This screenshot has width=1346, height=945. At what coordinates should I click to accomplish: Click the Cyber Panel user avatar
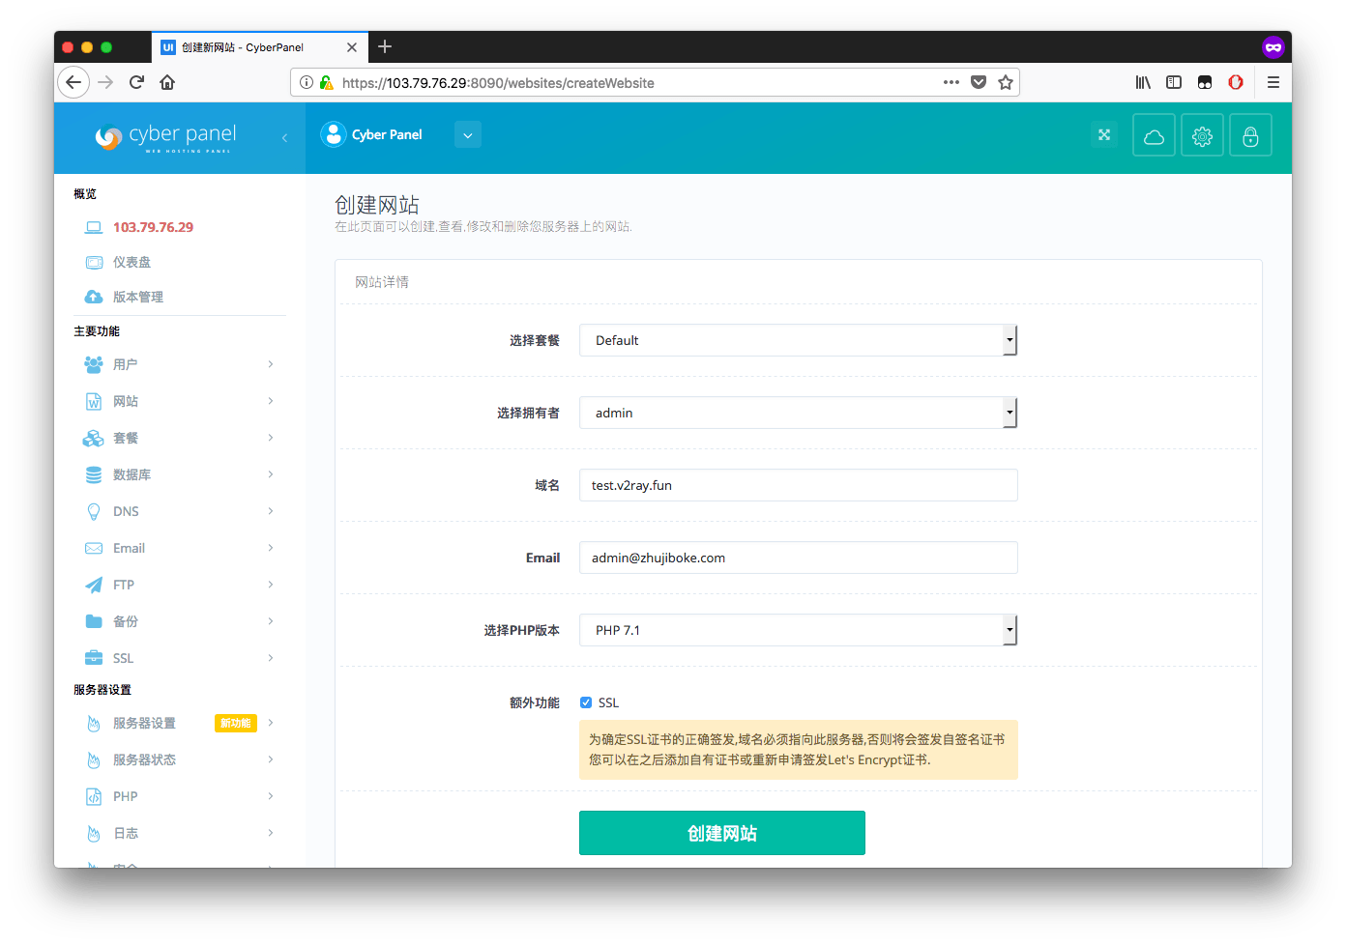(x=334, y=134)
